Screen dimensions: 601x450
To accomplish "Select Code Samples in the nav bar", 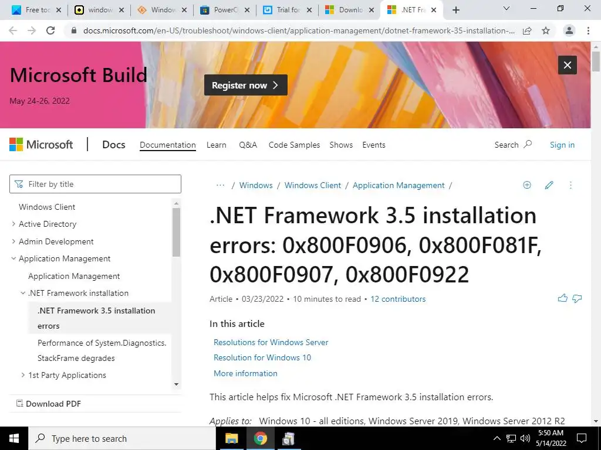I will [294, 145].
